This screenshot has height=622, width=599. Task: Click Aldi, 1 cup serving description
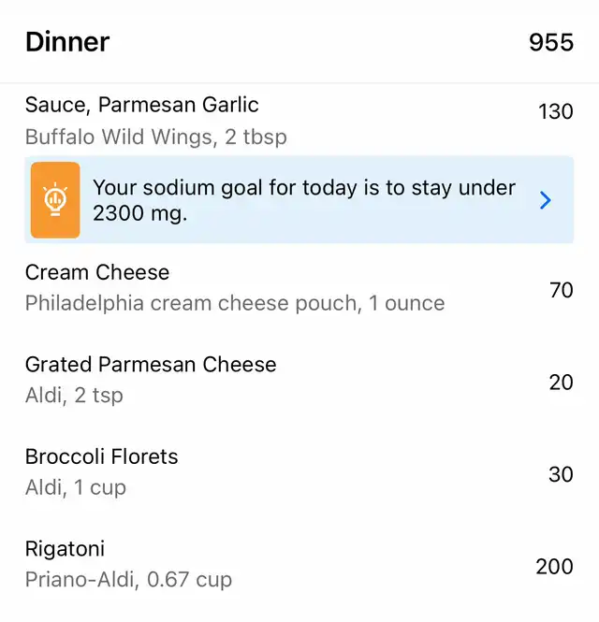tap(76, 487)
